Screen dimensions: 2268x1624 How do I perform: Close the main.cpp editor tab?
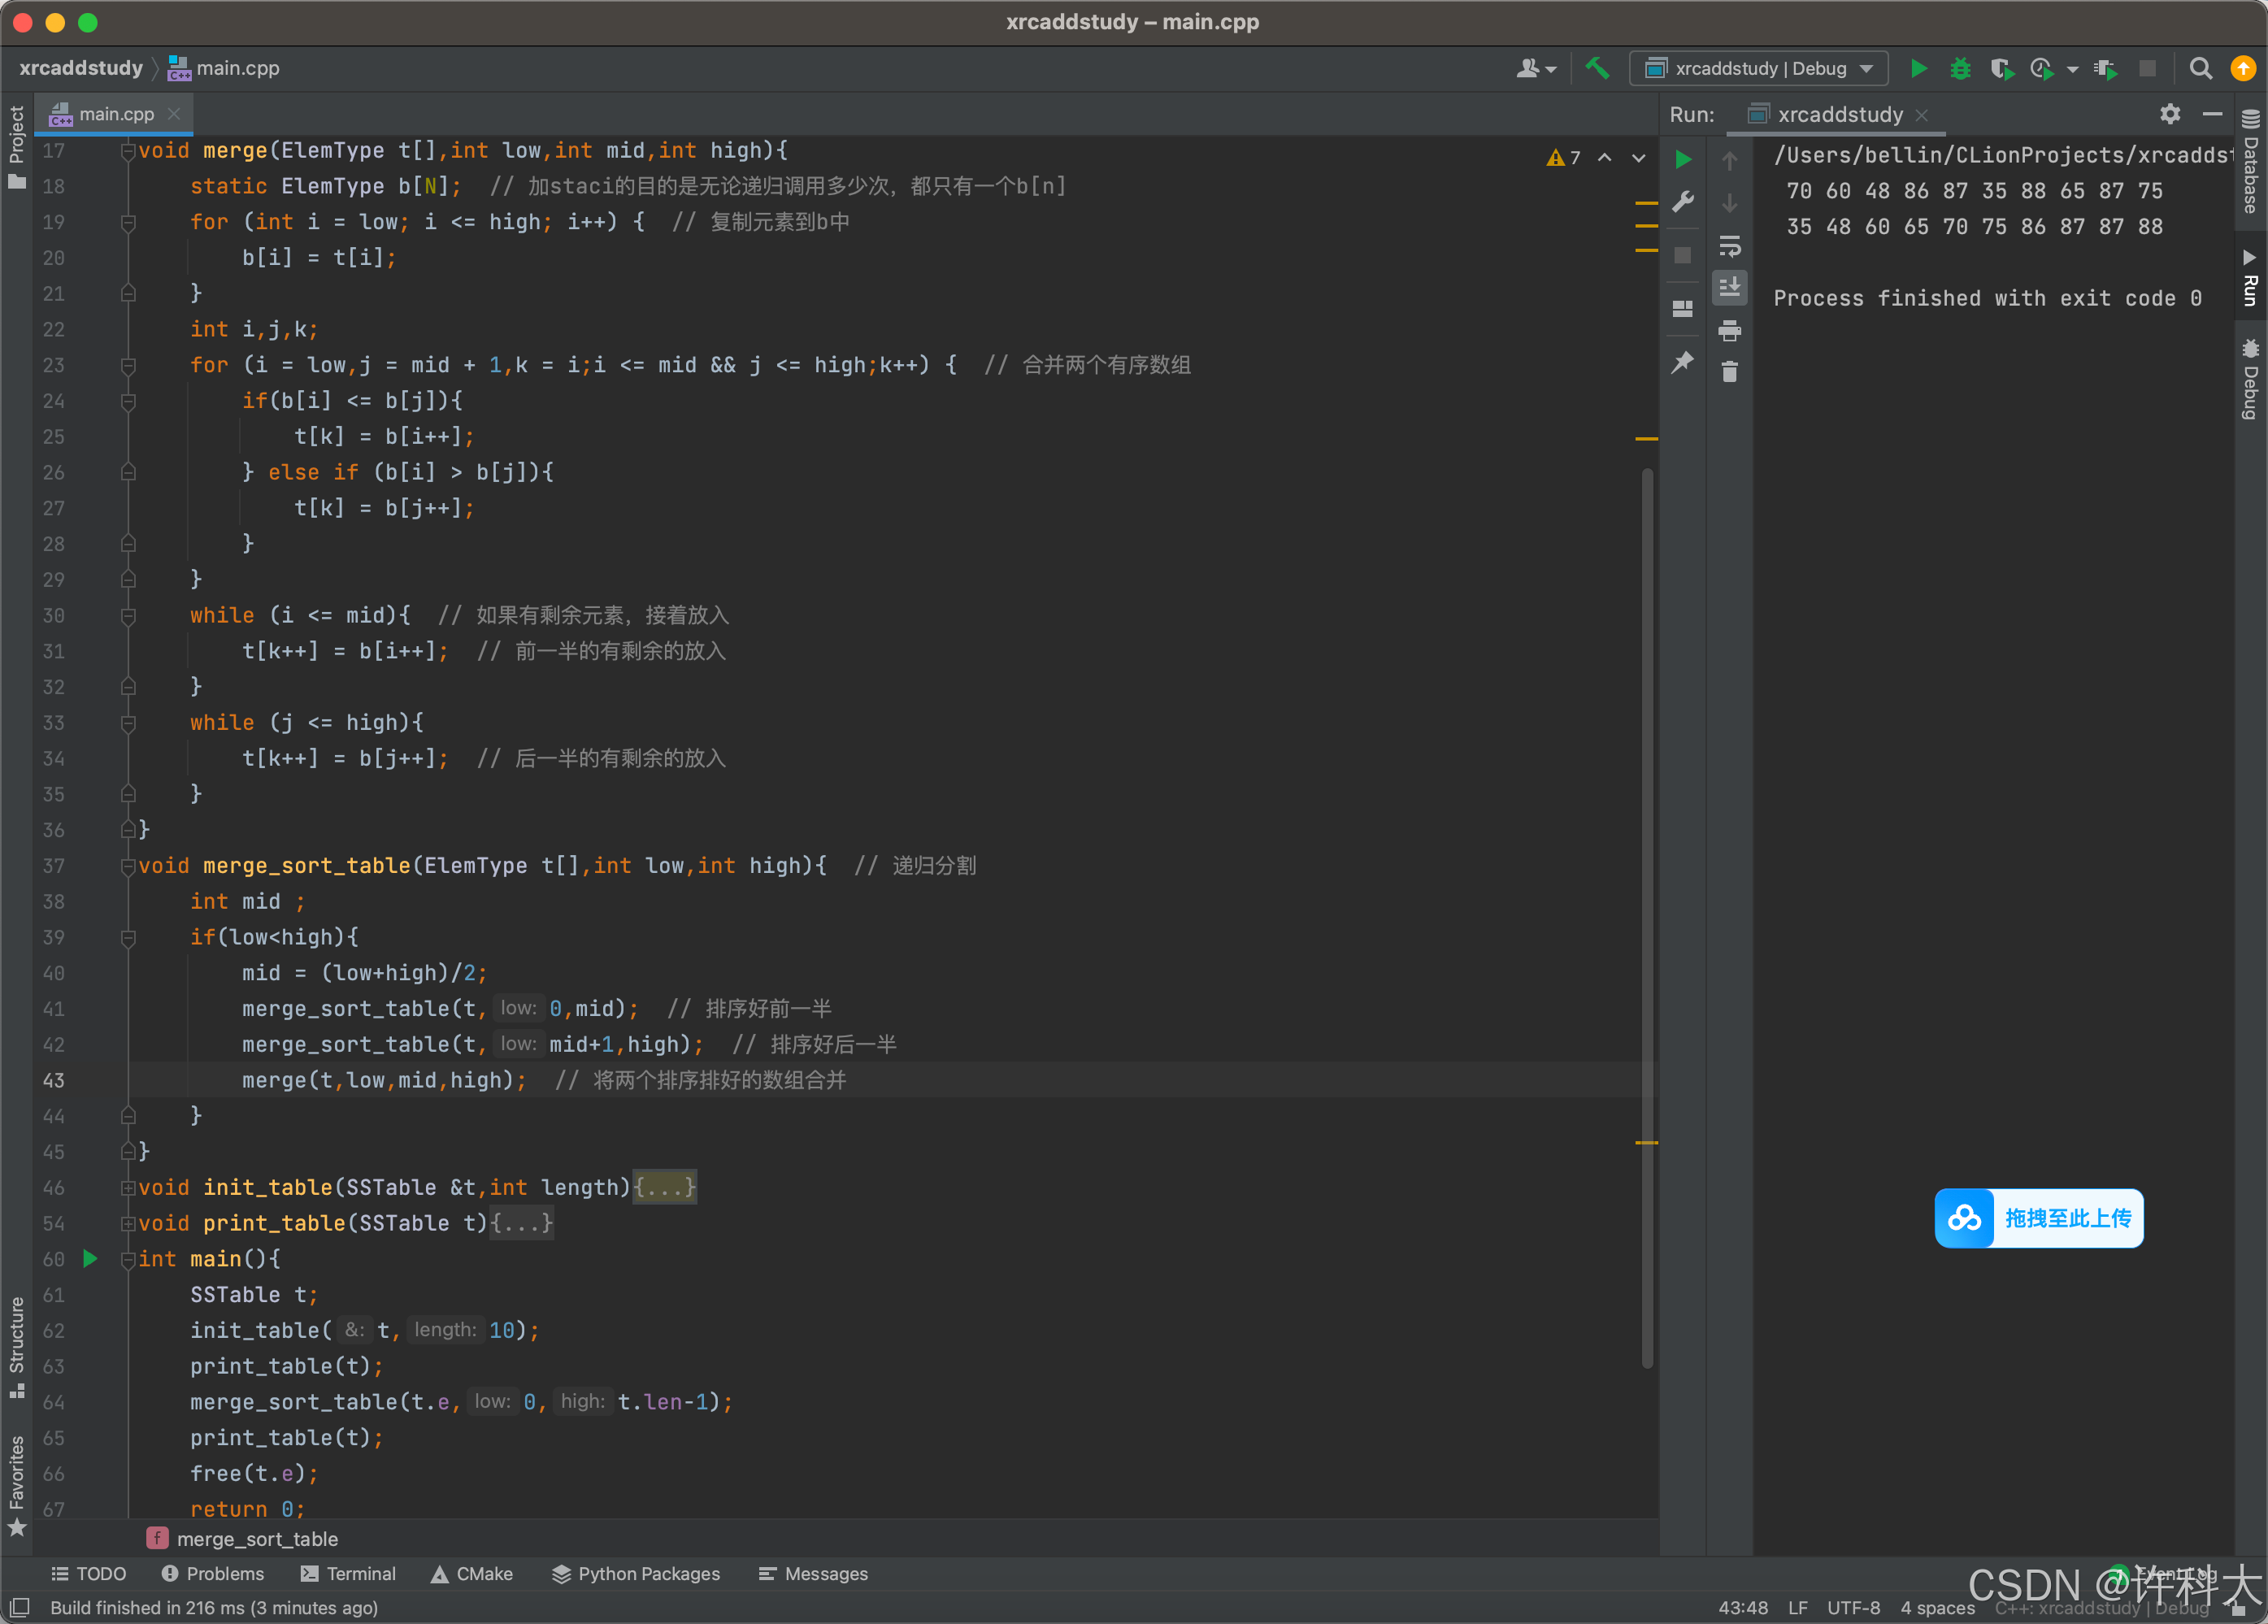point(174,114)
